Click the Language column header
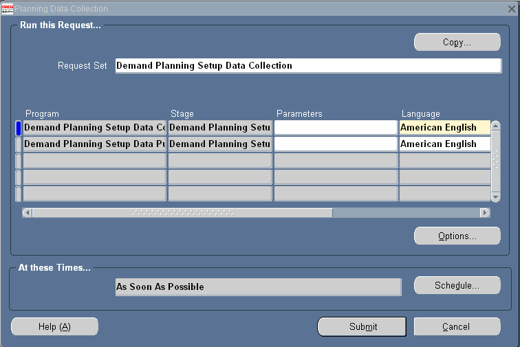The width and height of the screenshot is (520, 347). click(x=420, y=113)
